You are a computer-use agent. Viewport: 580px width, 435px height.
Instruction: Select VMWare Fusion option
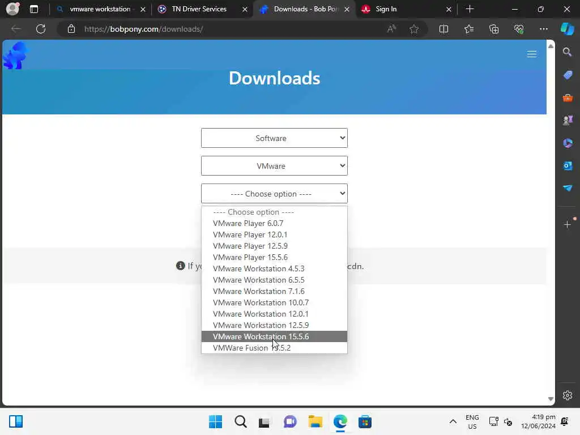coord(274,348)
